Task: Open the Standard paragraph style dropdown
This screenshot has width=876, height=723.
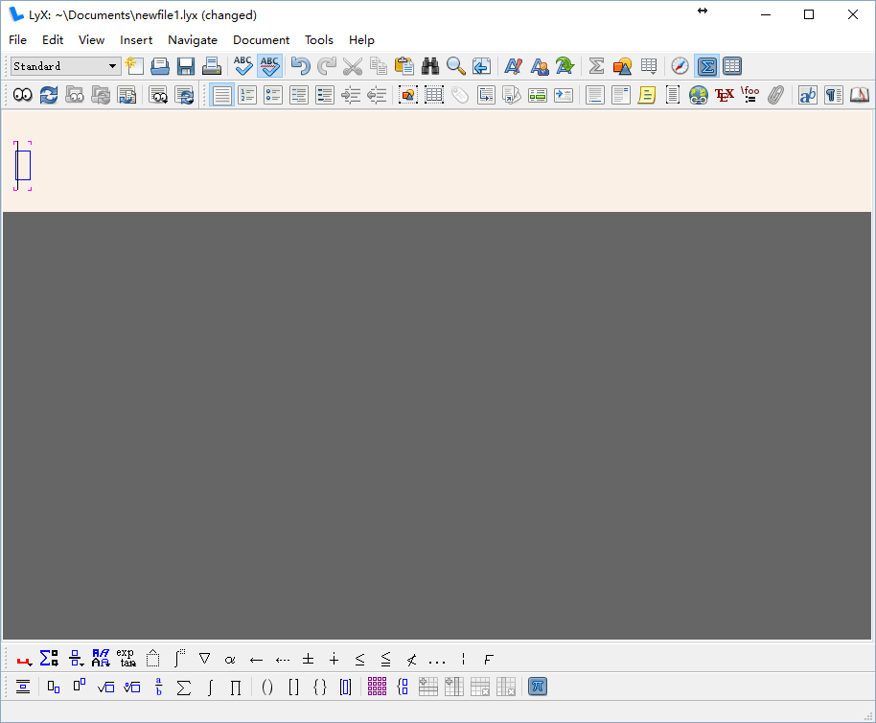Action: tap(64, 66)
